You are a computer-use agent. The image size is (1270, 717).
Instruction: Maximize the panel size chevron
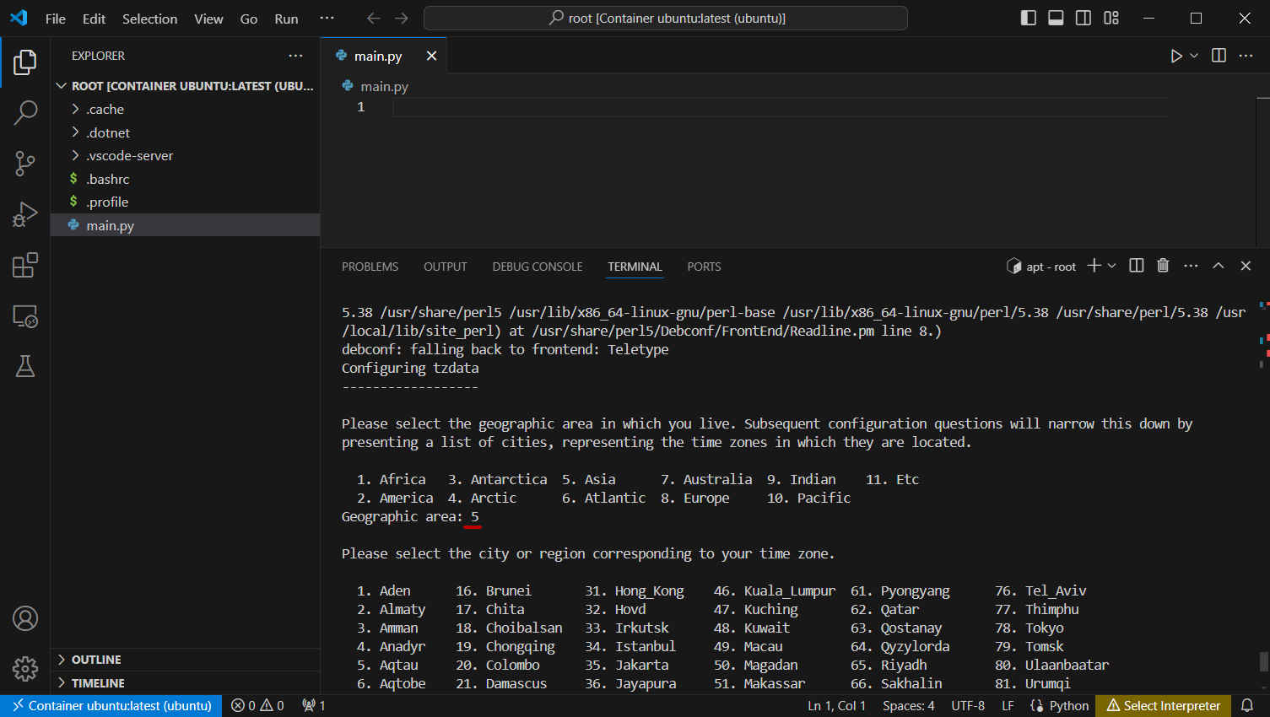(1219, 266)
